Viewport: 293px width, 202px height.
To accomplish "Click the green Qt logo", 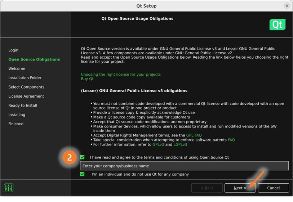I will (277, 24).
